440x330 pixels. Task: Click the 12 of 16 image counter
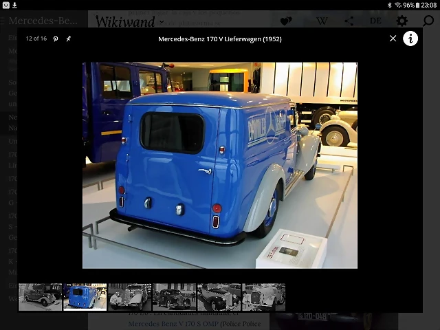click(x=36, y=38)
